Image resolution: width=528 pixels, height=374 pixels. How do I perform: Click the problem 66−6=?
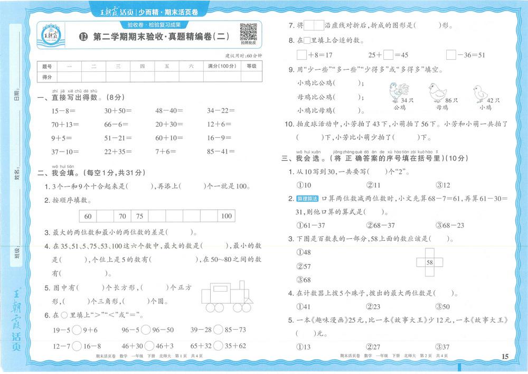tap(116, 125)
